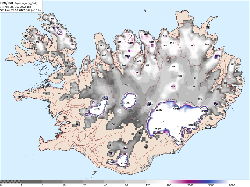The height and width of the screenshot is (187, 250).
Task: Click snow value 318 in the Westfjords
Action: click(x=52, y=19)
